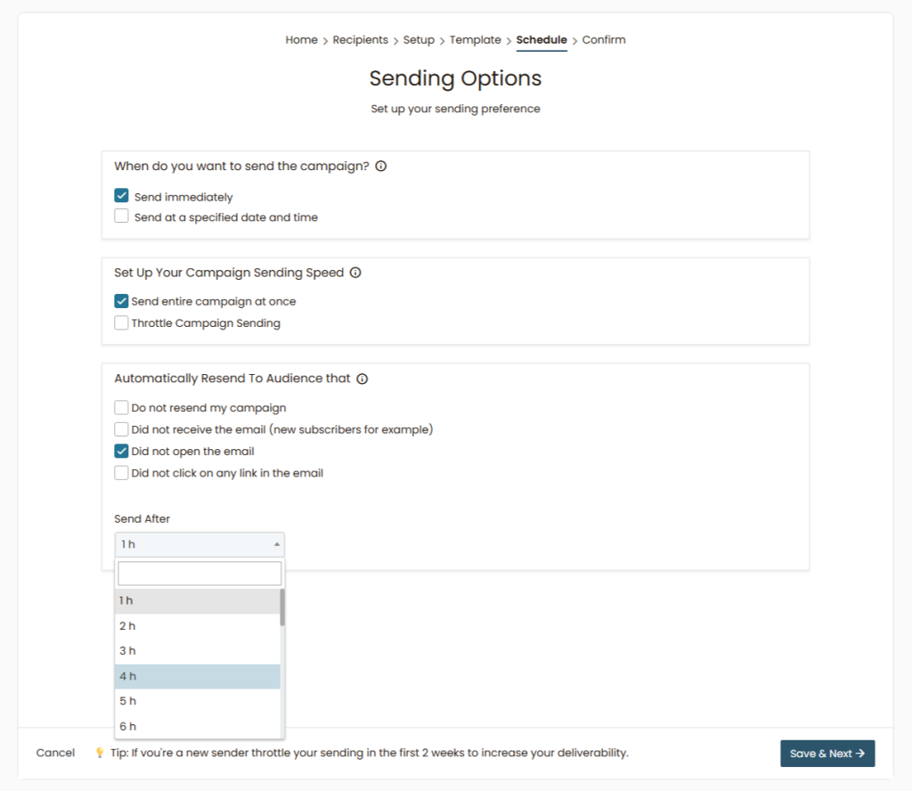Click the Cancel link
Image resolution: width=912 pixels, height=791 pixels.
pyautogui.click(x=55, y=753)
